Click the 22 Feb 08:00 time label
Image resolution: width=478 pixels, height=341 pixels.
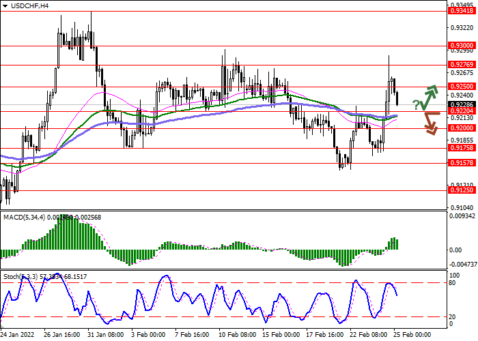pos(369,335)
